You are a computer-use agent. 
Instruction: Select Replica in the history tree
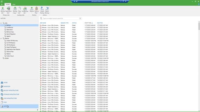pos(8,54)
